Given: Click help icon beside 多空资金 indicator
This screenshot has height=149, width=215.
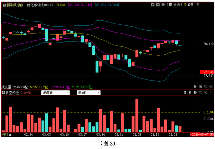Looking at the screenshot, I should [3, 93].
